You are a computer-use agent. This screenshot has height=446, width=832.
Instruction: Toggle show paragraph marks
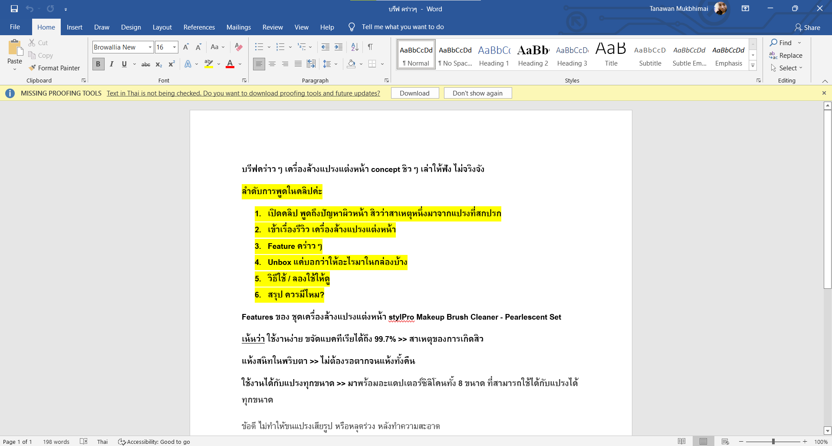370,47
